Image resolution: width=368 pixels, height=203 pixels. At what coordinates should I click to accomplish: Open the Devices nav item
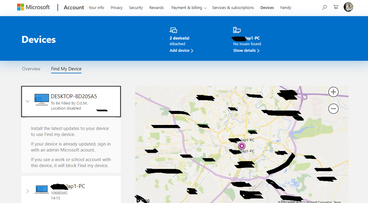[267, 8]
